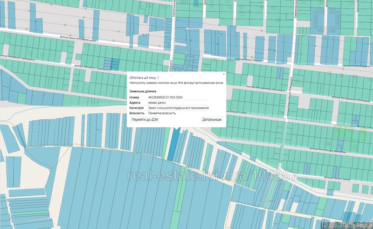Click the yellowish highlighted parcels at right edge
This screenshot has height=229, width=373.
pyautogui.click(x=351, y=133)
